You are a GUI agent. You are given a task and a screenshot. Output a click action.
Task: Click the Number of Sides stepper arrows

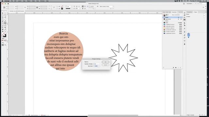pos(94,64)
